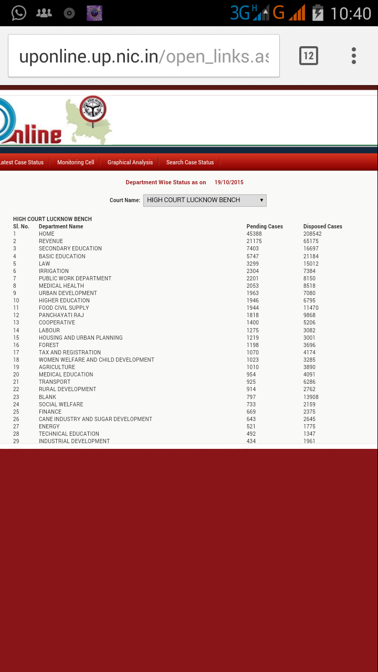The image size is (378, 672).
Task: Tap the battery charging status icon
Action: pos(318,13)
